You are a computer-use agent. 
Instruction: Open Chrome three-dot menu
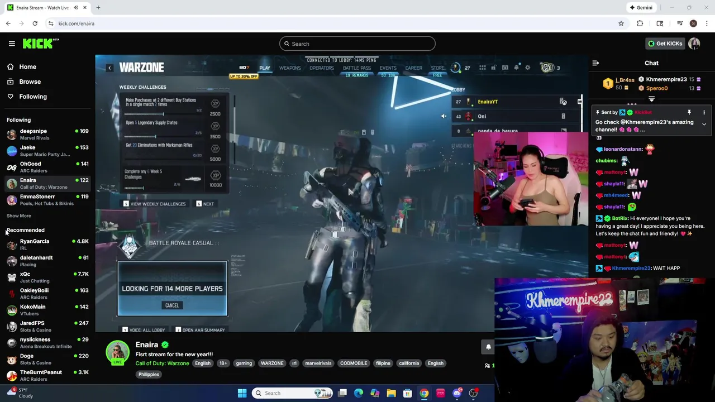[x=707, y=23]
